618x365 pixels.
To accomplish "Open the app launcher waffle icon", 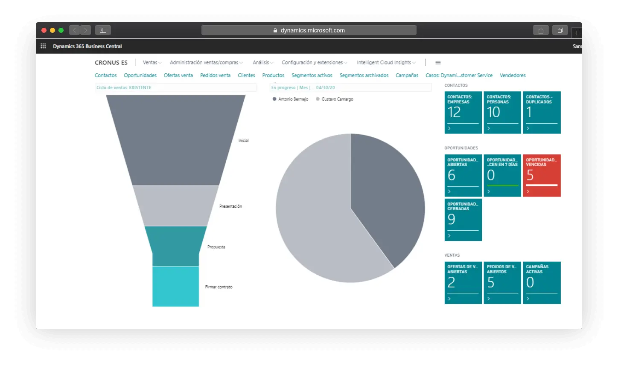I will pyautogui.click(x=43, y=46).
